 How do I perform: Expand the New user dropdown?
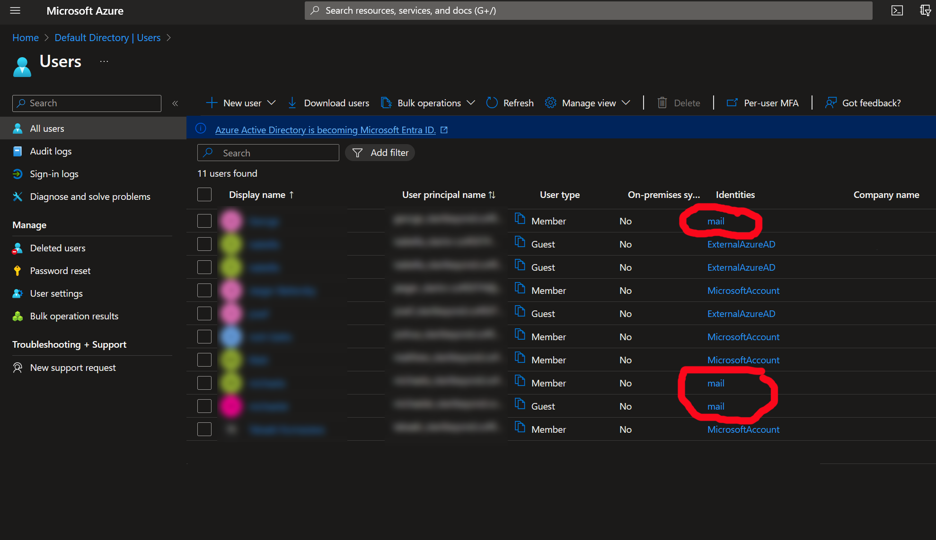pos(271,103)
